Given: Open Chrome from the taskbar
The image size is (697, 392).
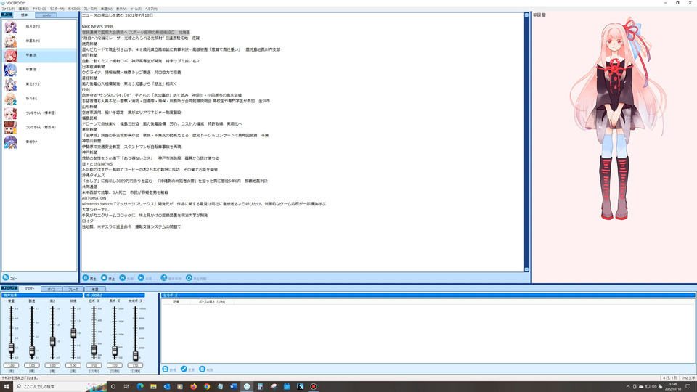Looking at the screenshot, I should tap(207, 387).
